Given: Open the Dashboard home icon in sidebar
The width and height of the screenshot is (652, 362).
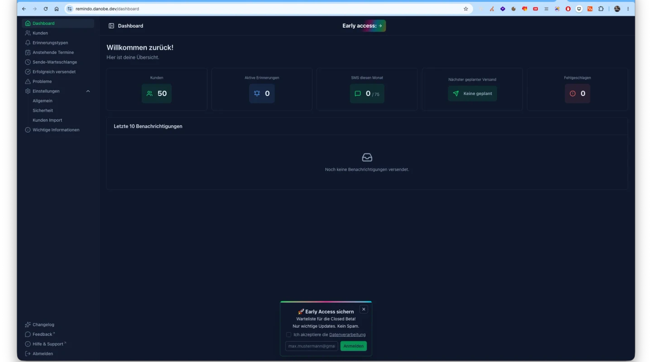Looking at the screenshot, I should click(28, 24).
